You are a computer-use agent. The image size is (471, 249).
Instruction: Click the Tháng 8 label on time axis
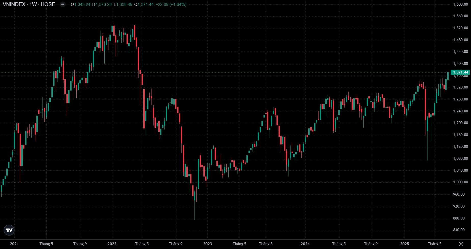click(266, 244)
